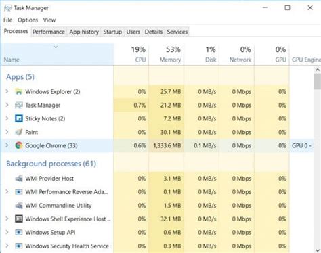Minimize the Task Manager window

click(x=265, y=8)
